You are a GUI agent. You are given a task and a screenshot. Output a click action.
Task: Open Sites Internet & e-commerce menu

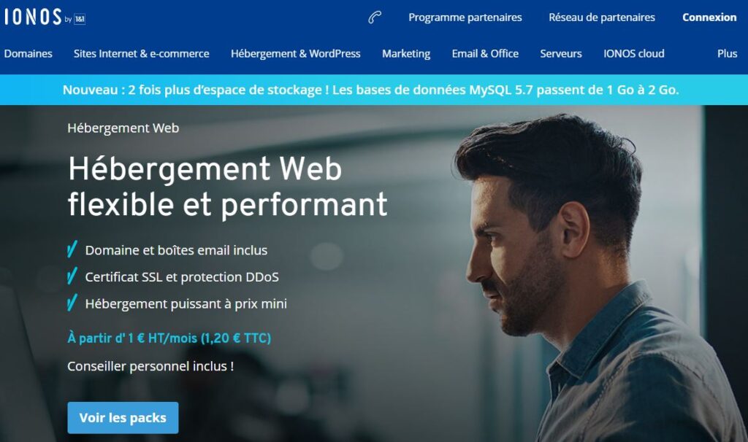pyautogui.click(x=141, y=54)
